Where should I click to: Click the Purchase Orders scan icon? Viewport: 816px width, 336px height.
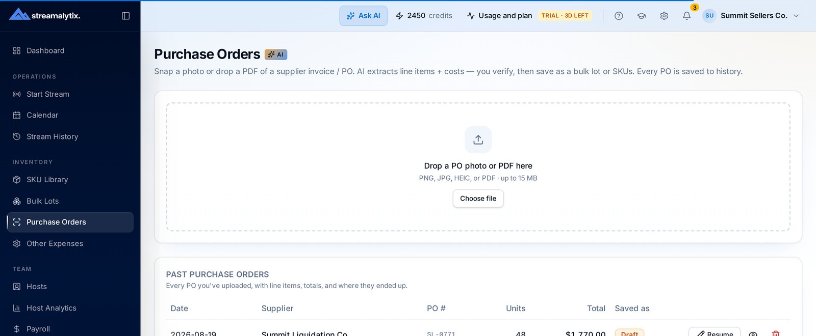click(x=17, y=222)
